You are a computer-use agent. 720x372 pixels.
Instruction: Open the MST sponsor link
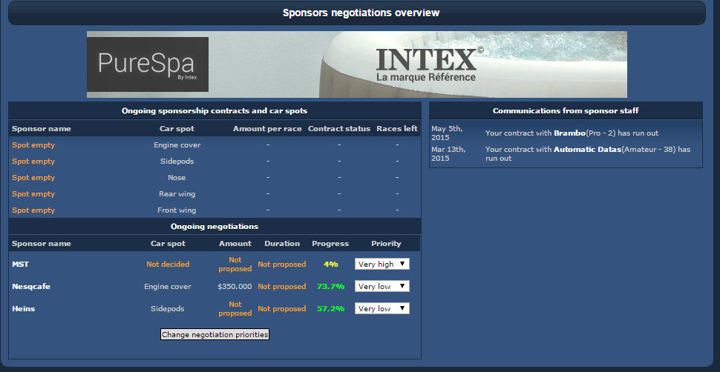coord(20,265)
